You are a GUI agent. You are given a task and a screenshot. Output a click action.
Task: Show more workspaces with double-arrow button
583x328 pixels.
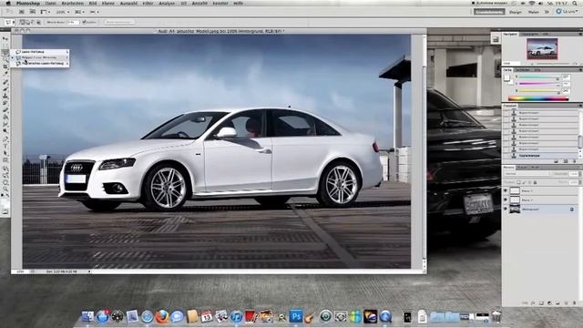point(547,12)
